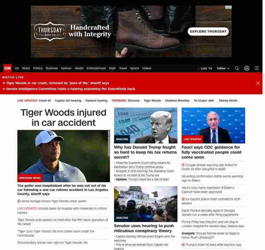
Task: Open the hamburger menu icon
Action: (257, 68)
